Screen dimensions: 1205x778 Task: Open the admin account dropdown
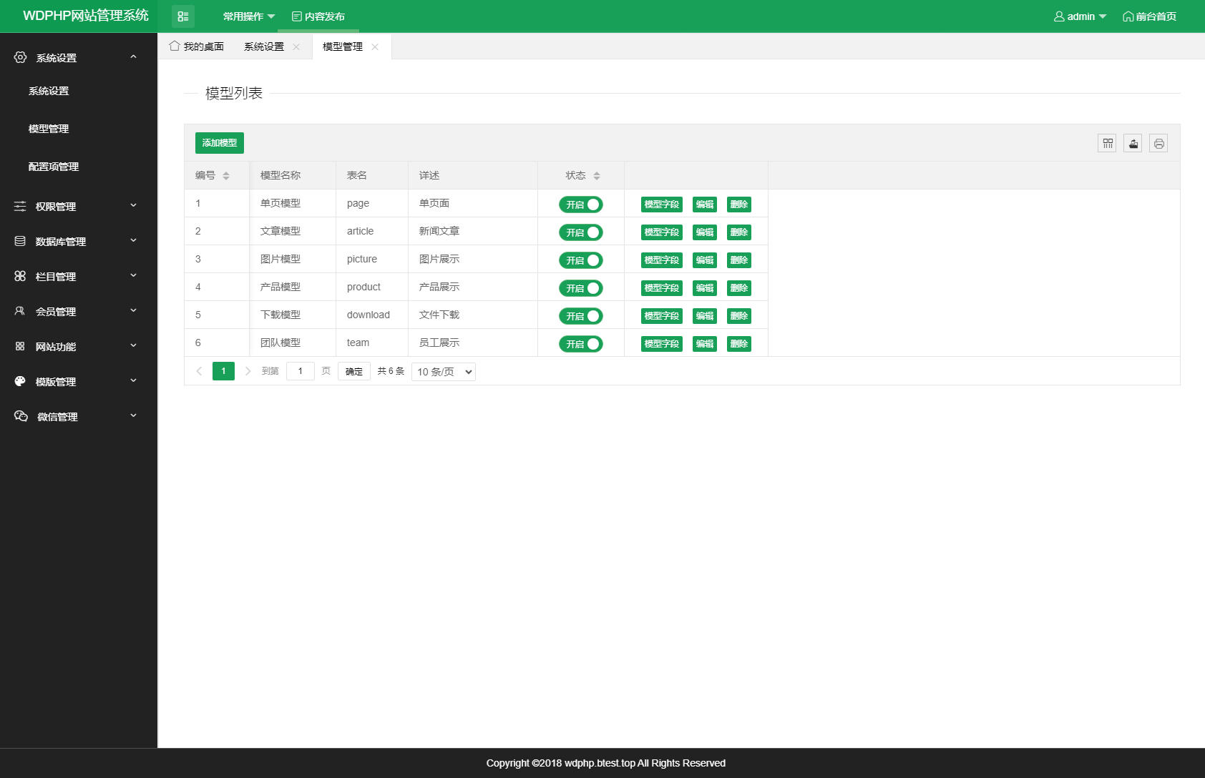point(1080,16)
